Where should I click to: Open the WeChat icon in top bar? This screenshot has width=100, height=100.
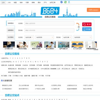click(65, 2)
